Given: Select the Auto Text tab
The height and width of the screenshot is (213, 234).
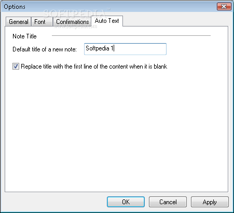Looking at the screenshot, I should tap(107, 21).
